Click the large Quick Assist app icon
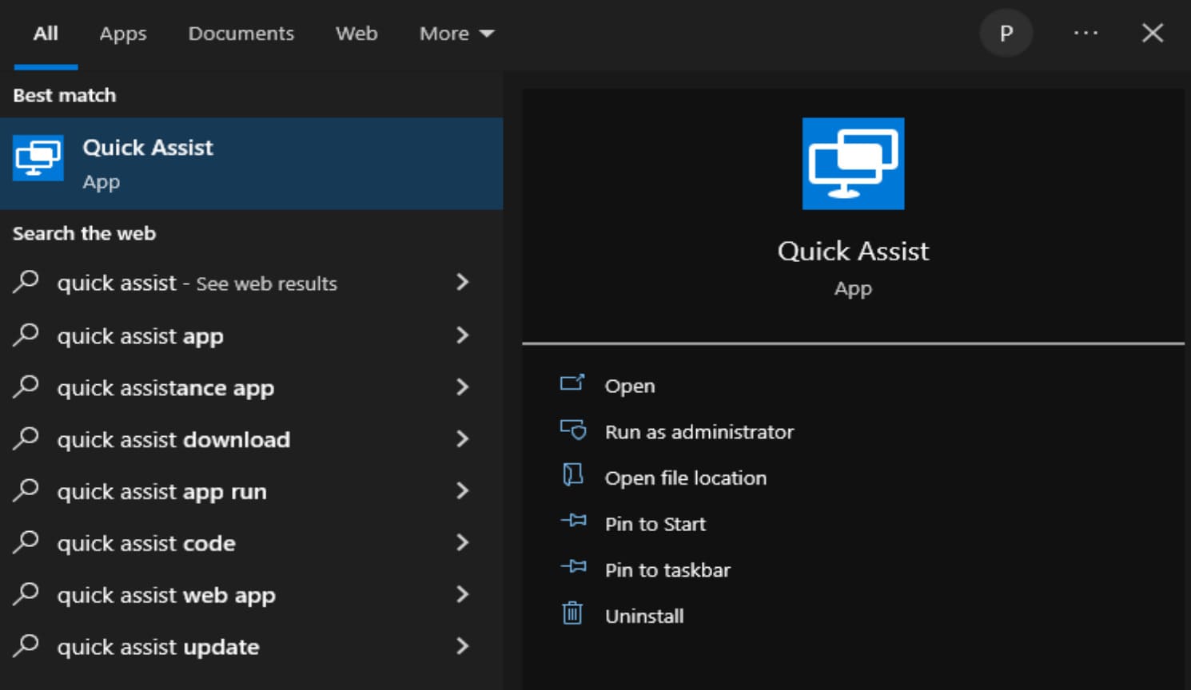This screenshot has width=1191, height=690. [x=853, y=164]
